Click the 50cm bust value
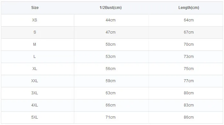 coord(111,44)
